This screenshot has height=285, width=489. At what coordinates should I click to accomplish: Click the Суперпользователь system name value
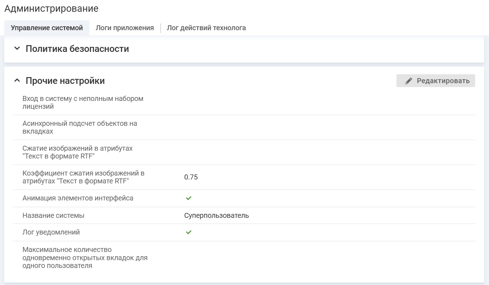216,215
